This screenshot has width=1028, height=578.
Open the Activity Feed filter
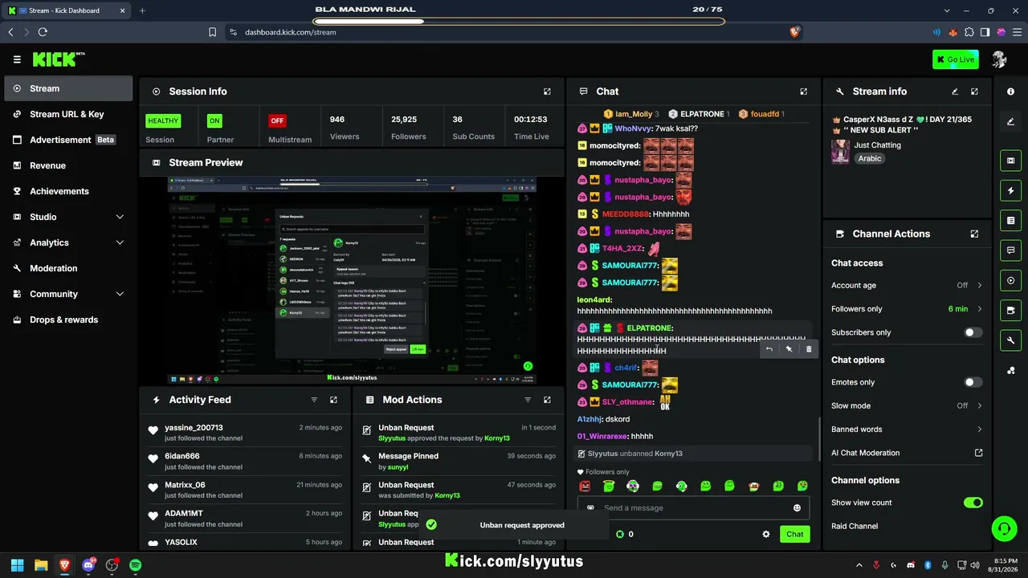[314, 400]
